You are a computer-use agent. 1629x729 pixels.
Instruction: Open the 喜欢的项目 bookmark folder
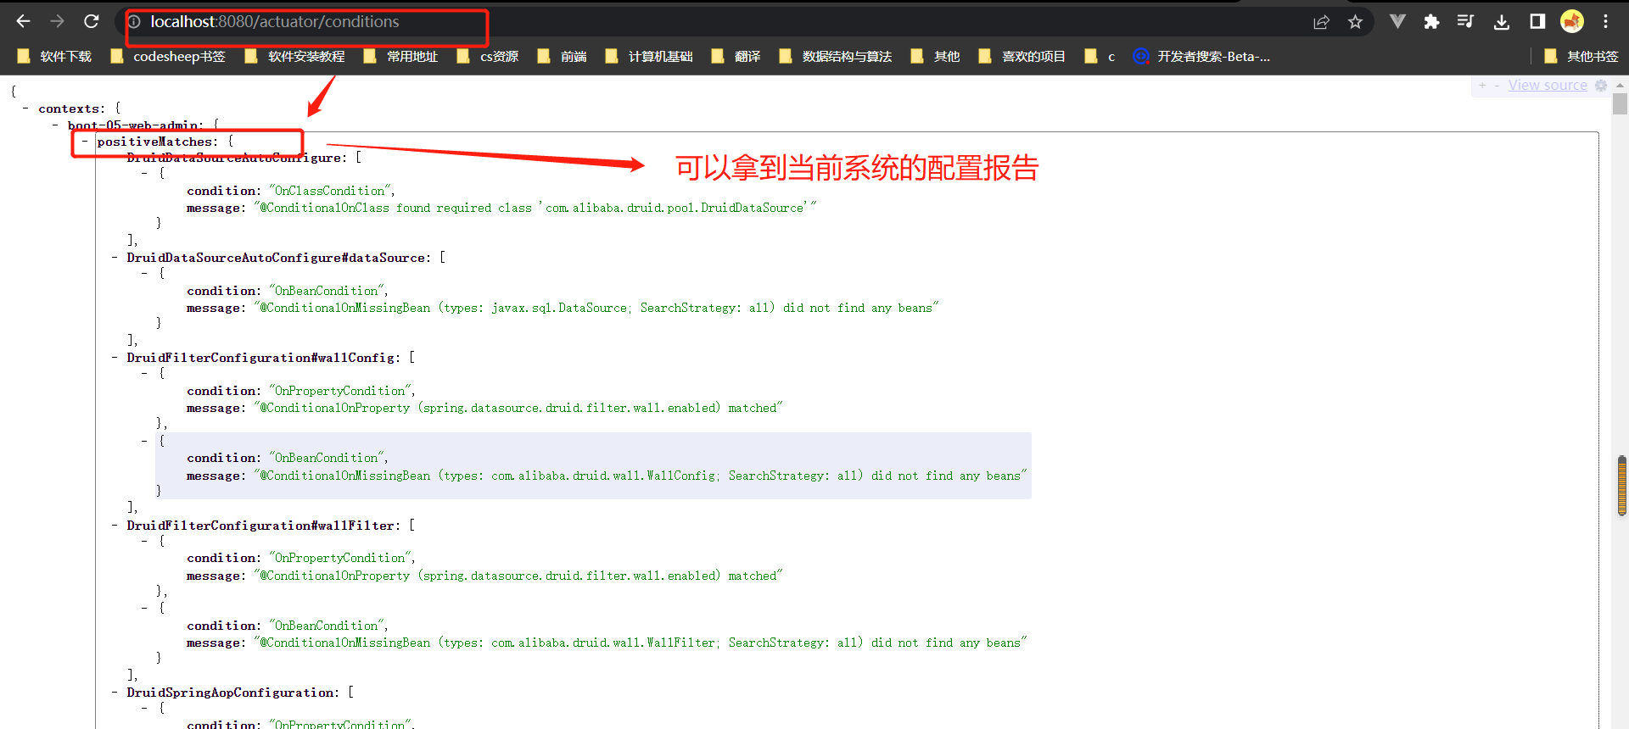1022,57
